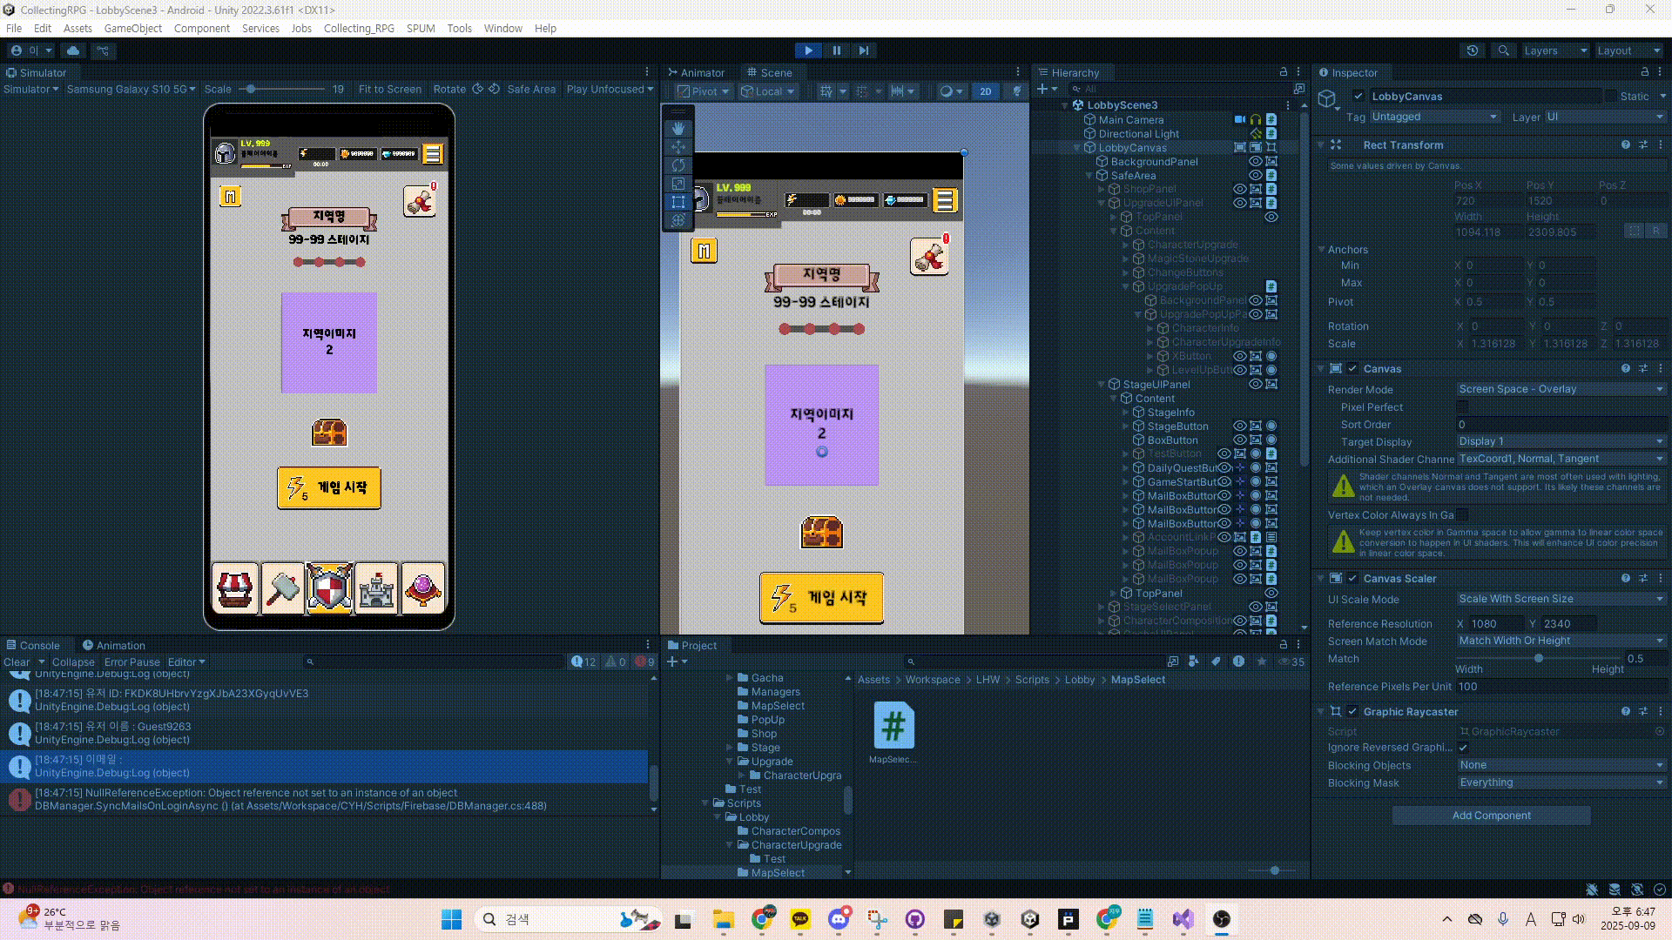Click the cloud services icon

(x=73, y=50)
